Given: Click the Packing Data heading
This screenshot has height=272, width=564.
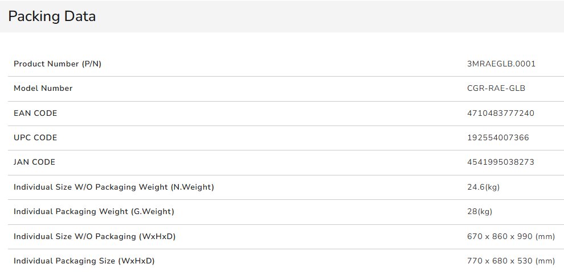Looking at the screenshot, I should click(x=52, y=16).
